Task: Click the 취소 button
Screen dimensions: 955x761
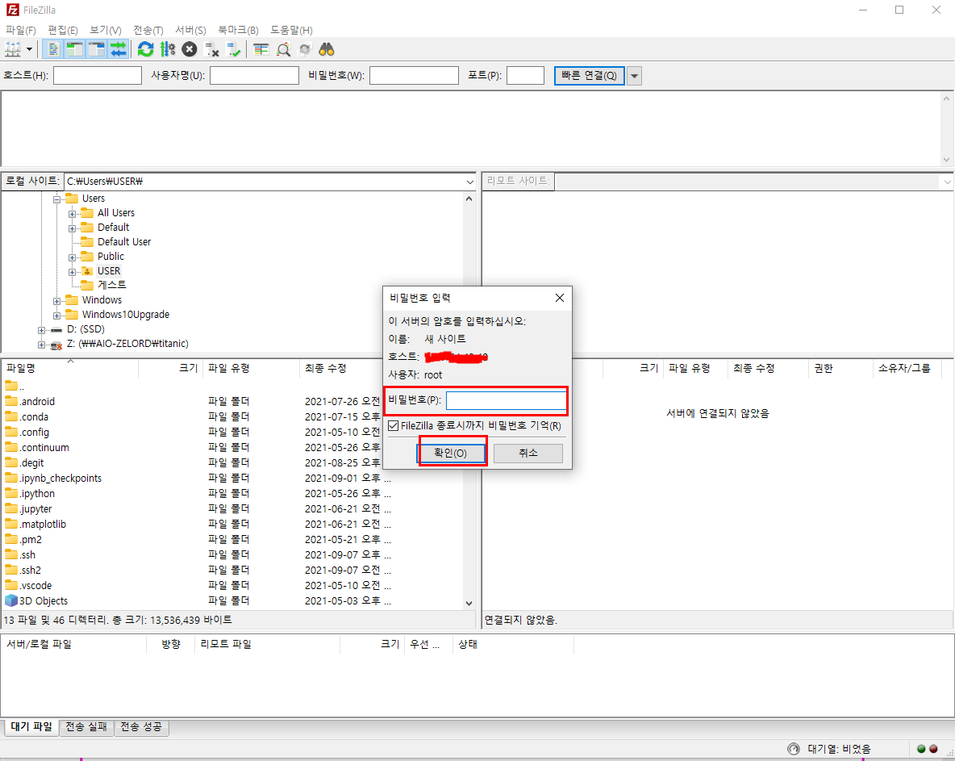Action: tap(528, 454)
